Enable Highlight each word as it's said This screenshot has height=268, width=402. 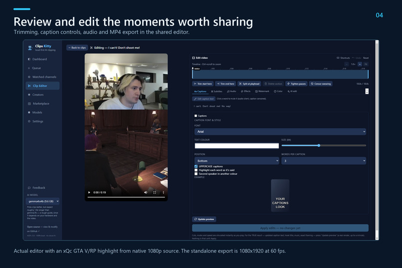(x=196, y=170)
